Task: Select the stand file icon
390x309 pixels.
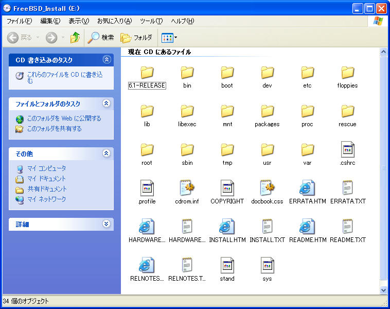Action: click(x=227, y=265)
